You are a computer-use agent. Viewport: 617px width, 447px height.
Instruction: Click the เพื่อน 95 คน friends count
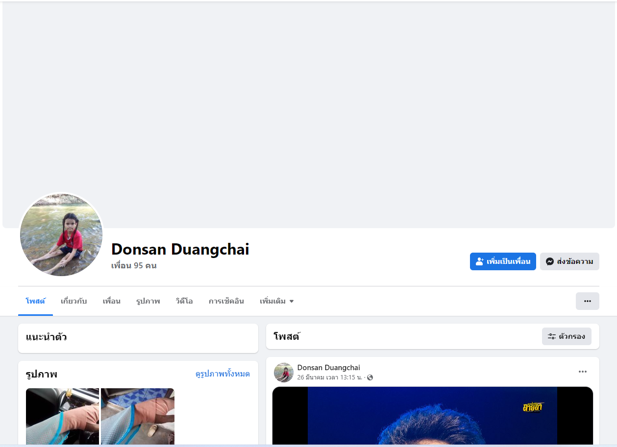tap(134, 266)
